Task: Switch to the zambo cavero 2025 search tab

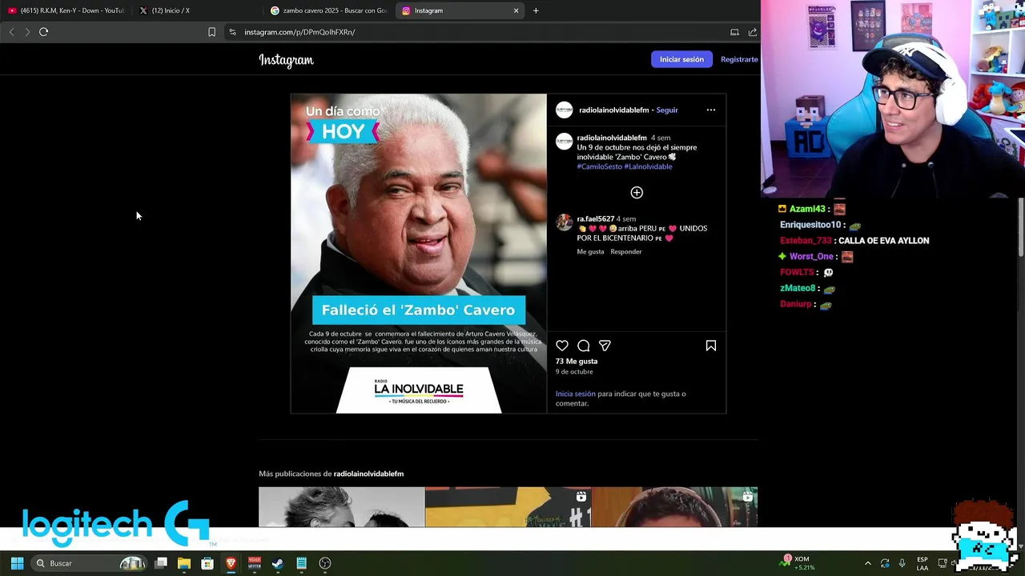Action: pos(328,10)
